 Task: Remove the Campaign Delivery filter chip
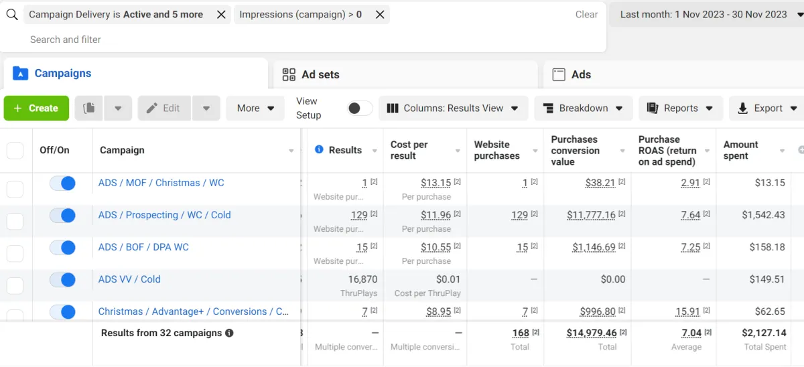click(x=221, y=15)
